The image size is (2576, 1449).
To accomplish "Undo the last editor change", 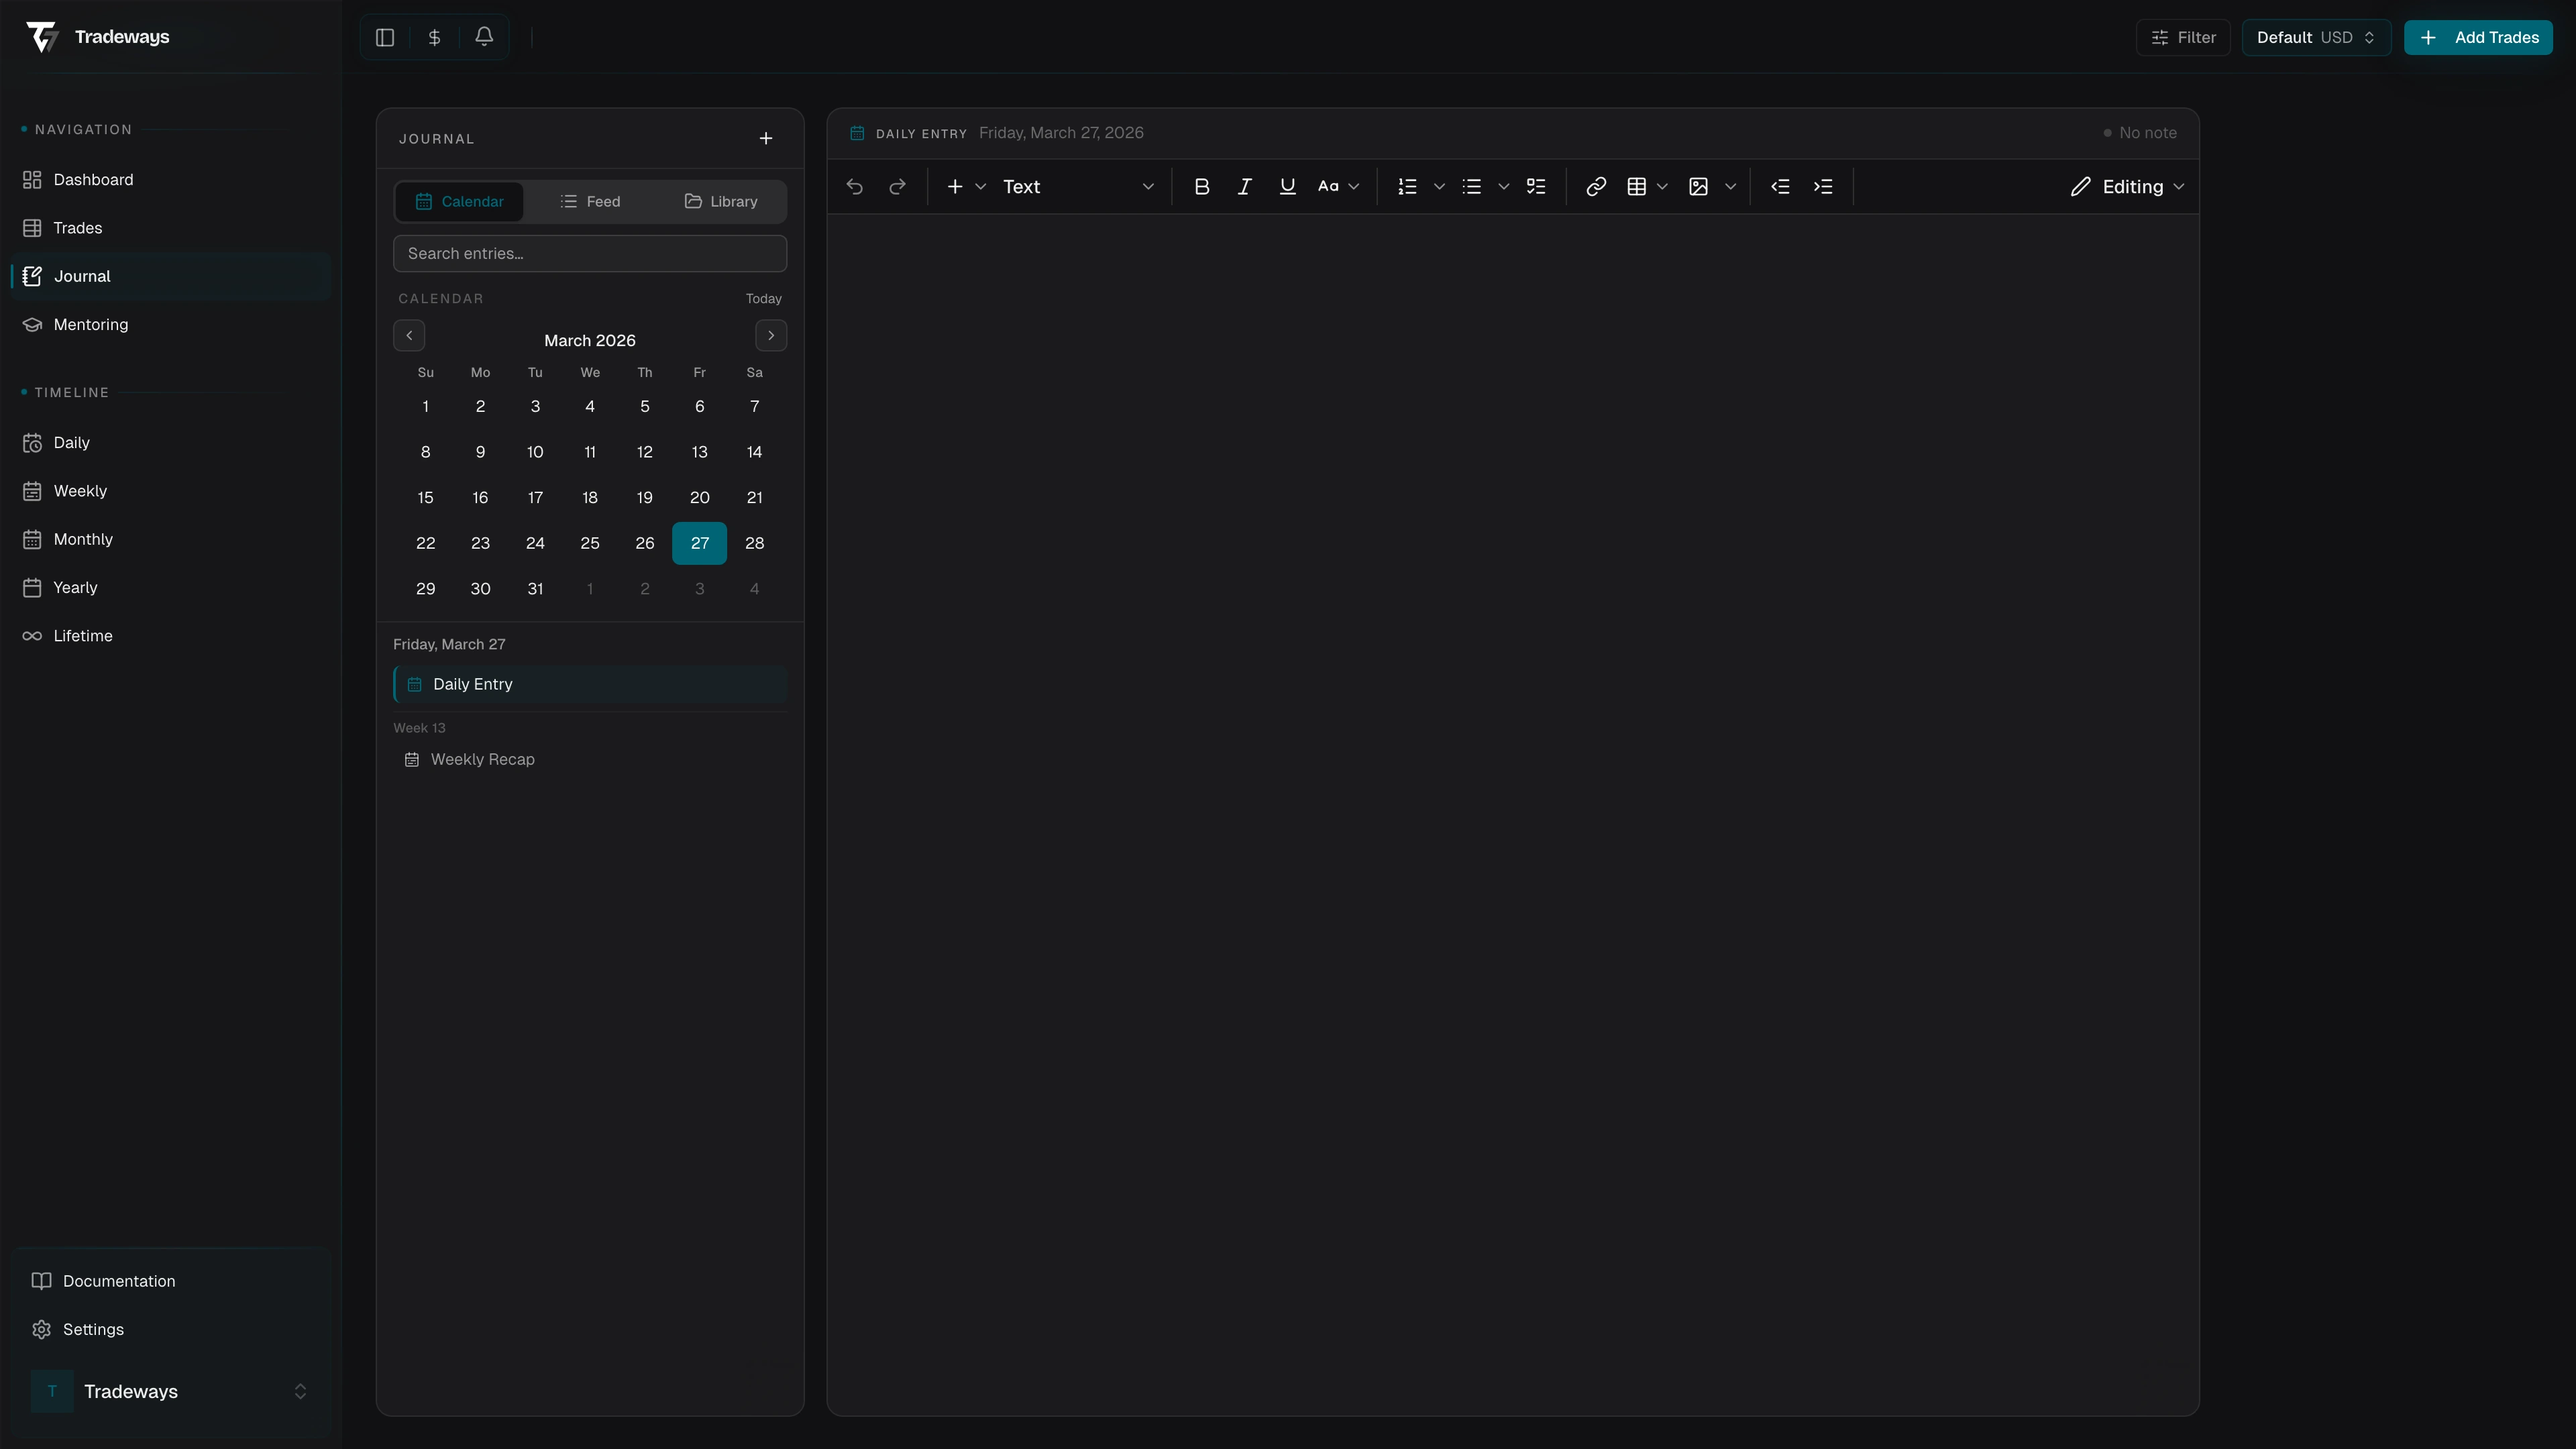I will coord(853,186).
